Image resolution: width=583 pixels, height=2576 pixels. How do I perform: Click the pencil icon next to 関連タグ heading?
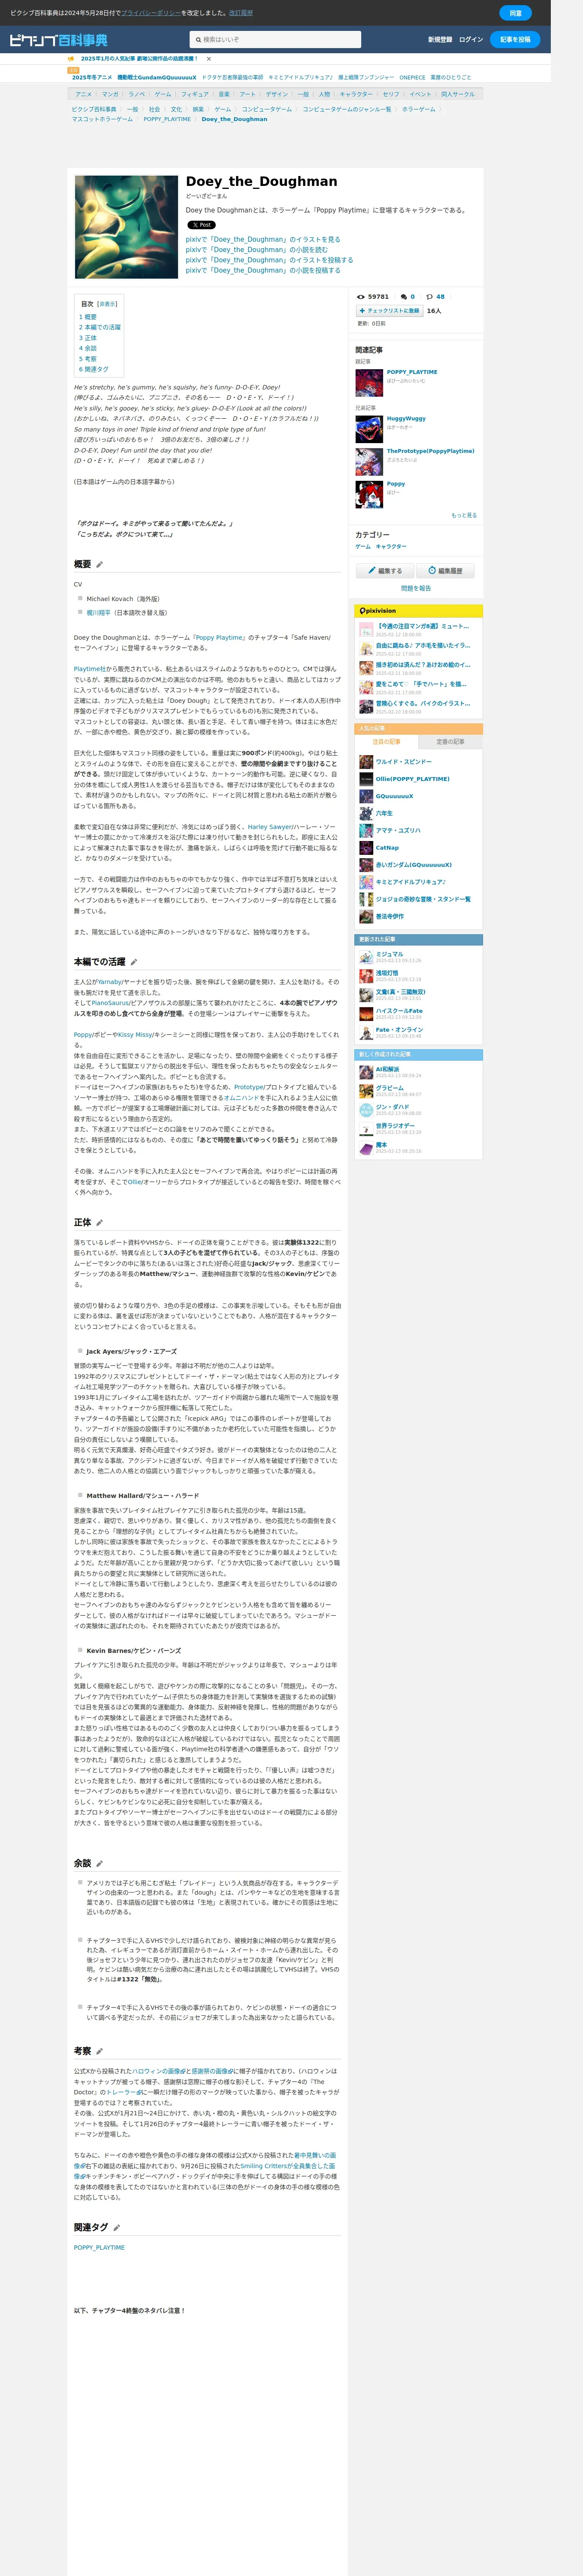(x=117, y=2228)
